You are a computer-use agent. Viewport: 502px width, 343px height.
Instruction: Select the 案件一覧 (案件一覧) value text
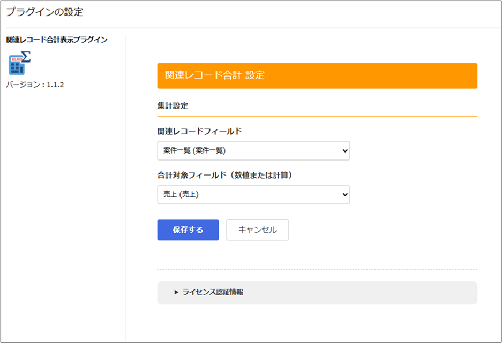coord(194,151)
